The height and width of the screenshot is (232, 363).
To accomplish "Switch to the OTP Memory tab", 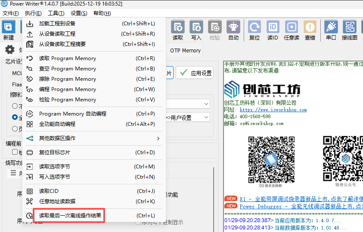I will click(x=185, y=50).
